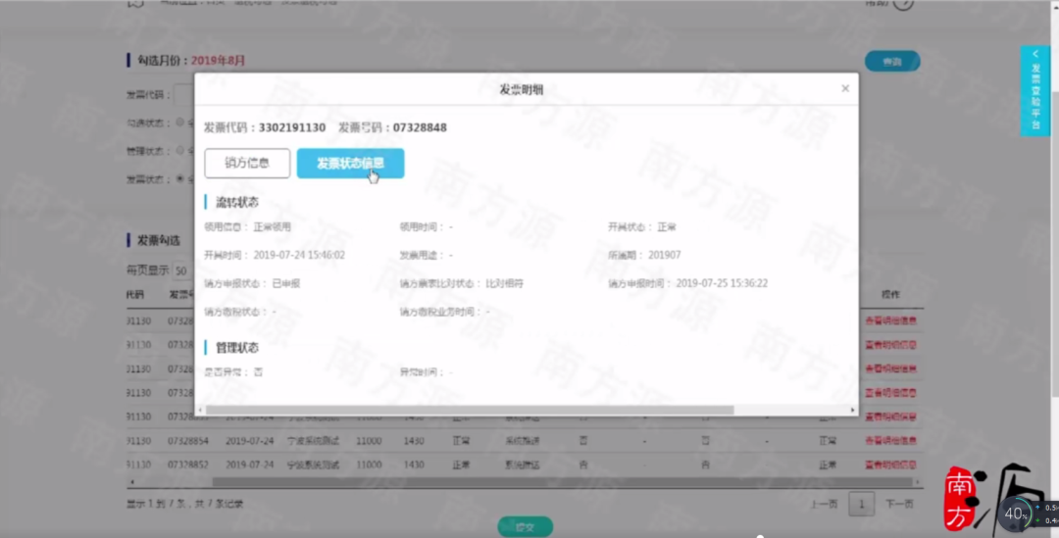1059x538 pixels.
Task: Click the dialog's horizontal scrollbar thumb
Action: coord(470,410)
